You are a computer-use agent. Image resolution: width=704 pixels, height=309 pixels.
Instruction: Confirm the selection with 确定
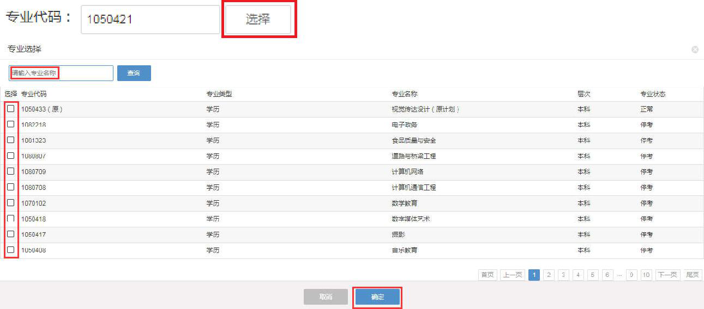tap(377, 297)
